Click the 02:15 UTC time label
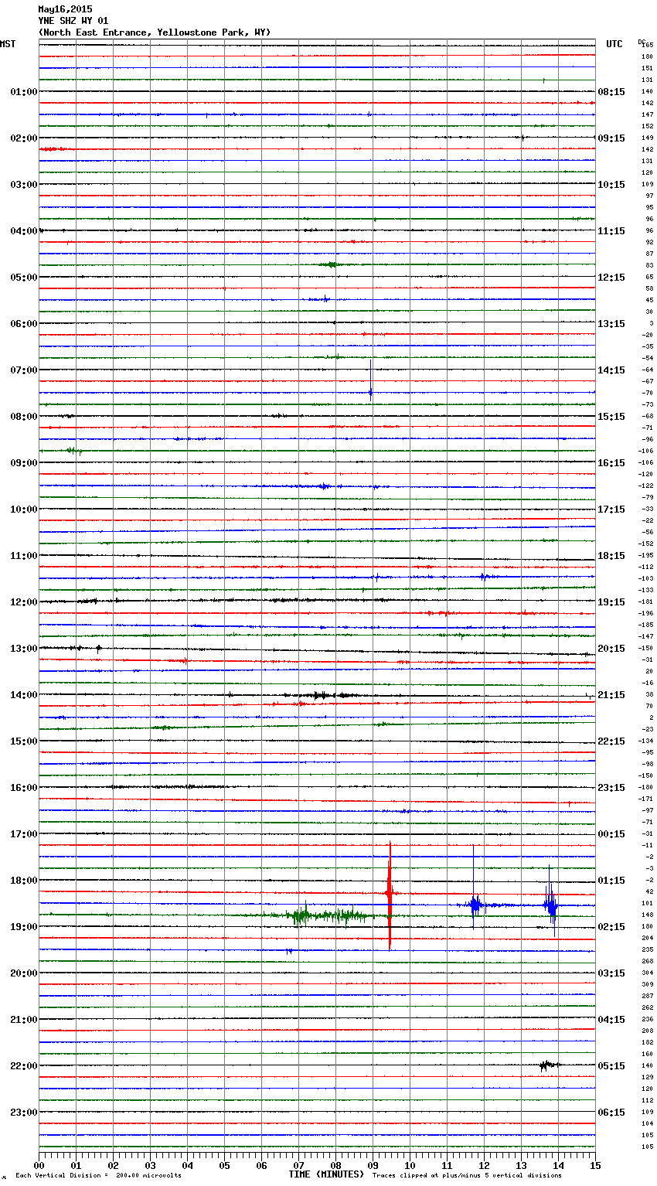Viewport: 657px width, 1186px height. 611,927
